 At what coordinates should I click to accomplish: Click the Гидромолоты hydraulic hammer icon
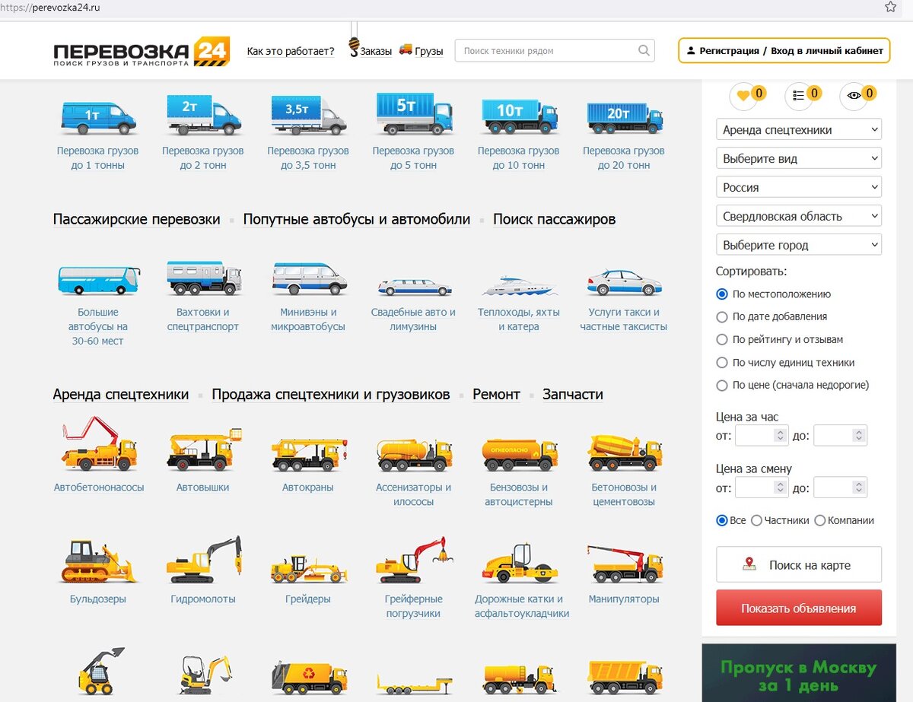204,559
